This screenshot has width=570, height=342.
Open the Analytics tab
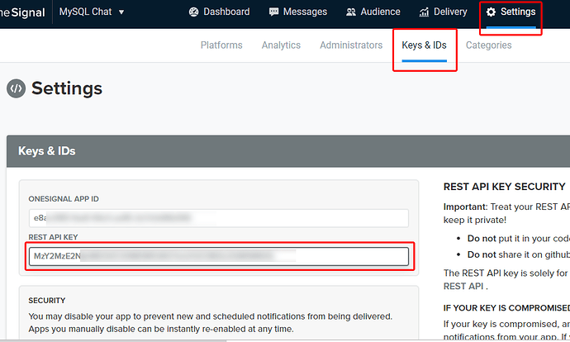pyautogui.click(x=281, y=45)
